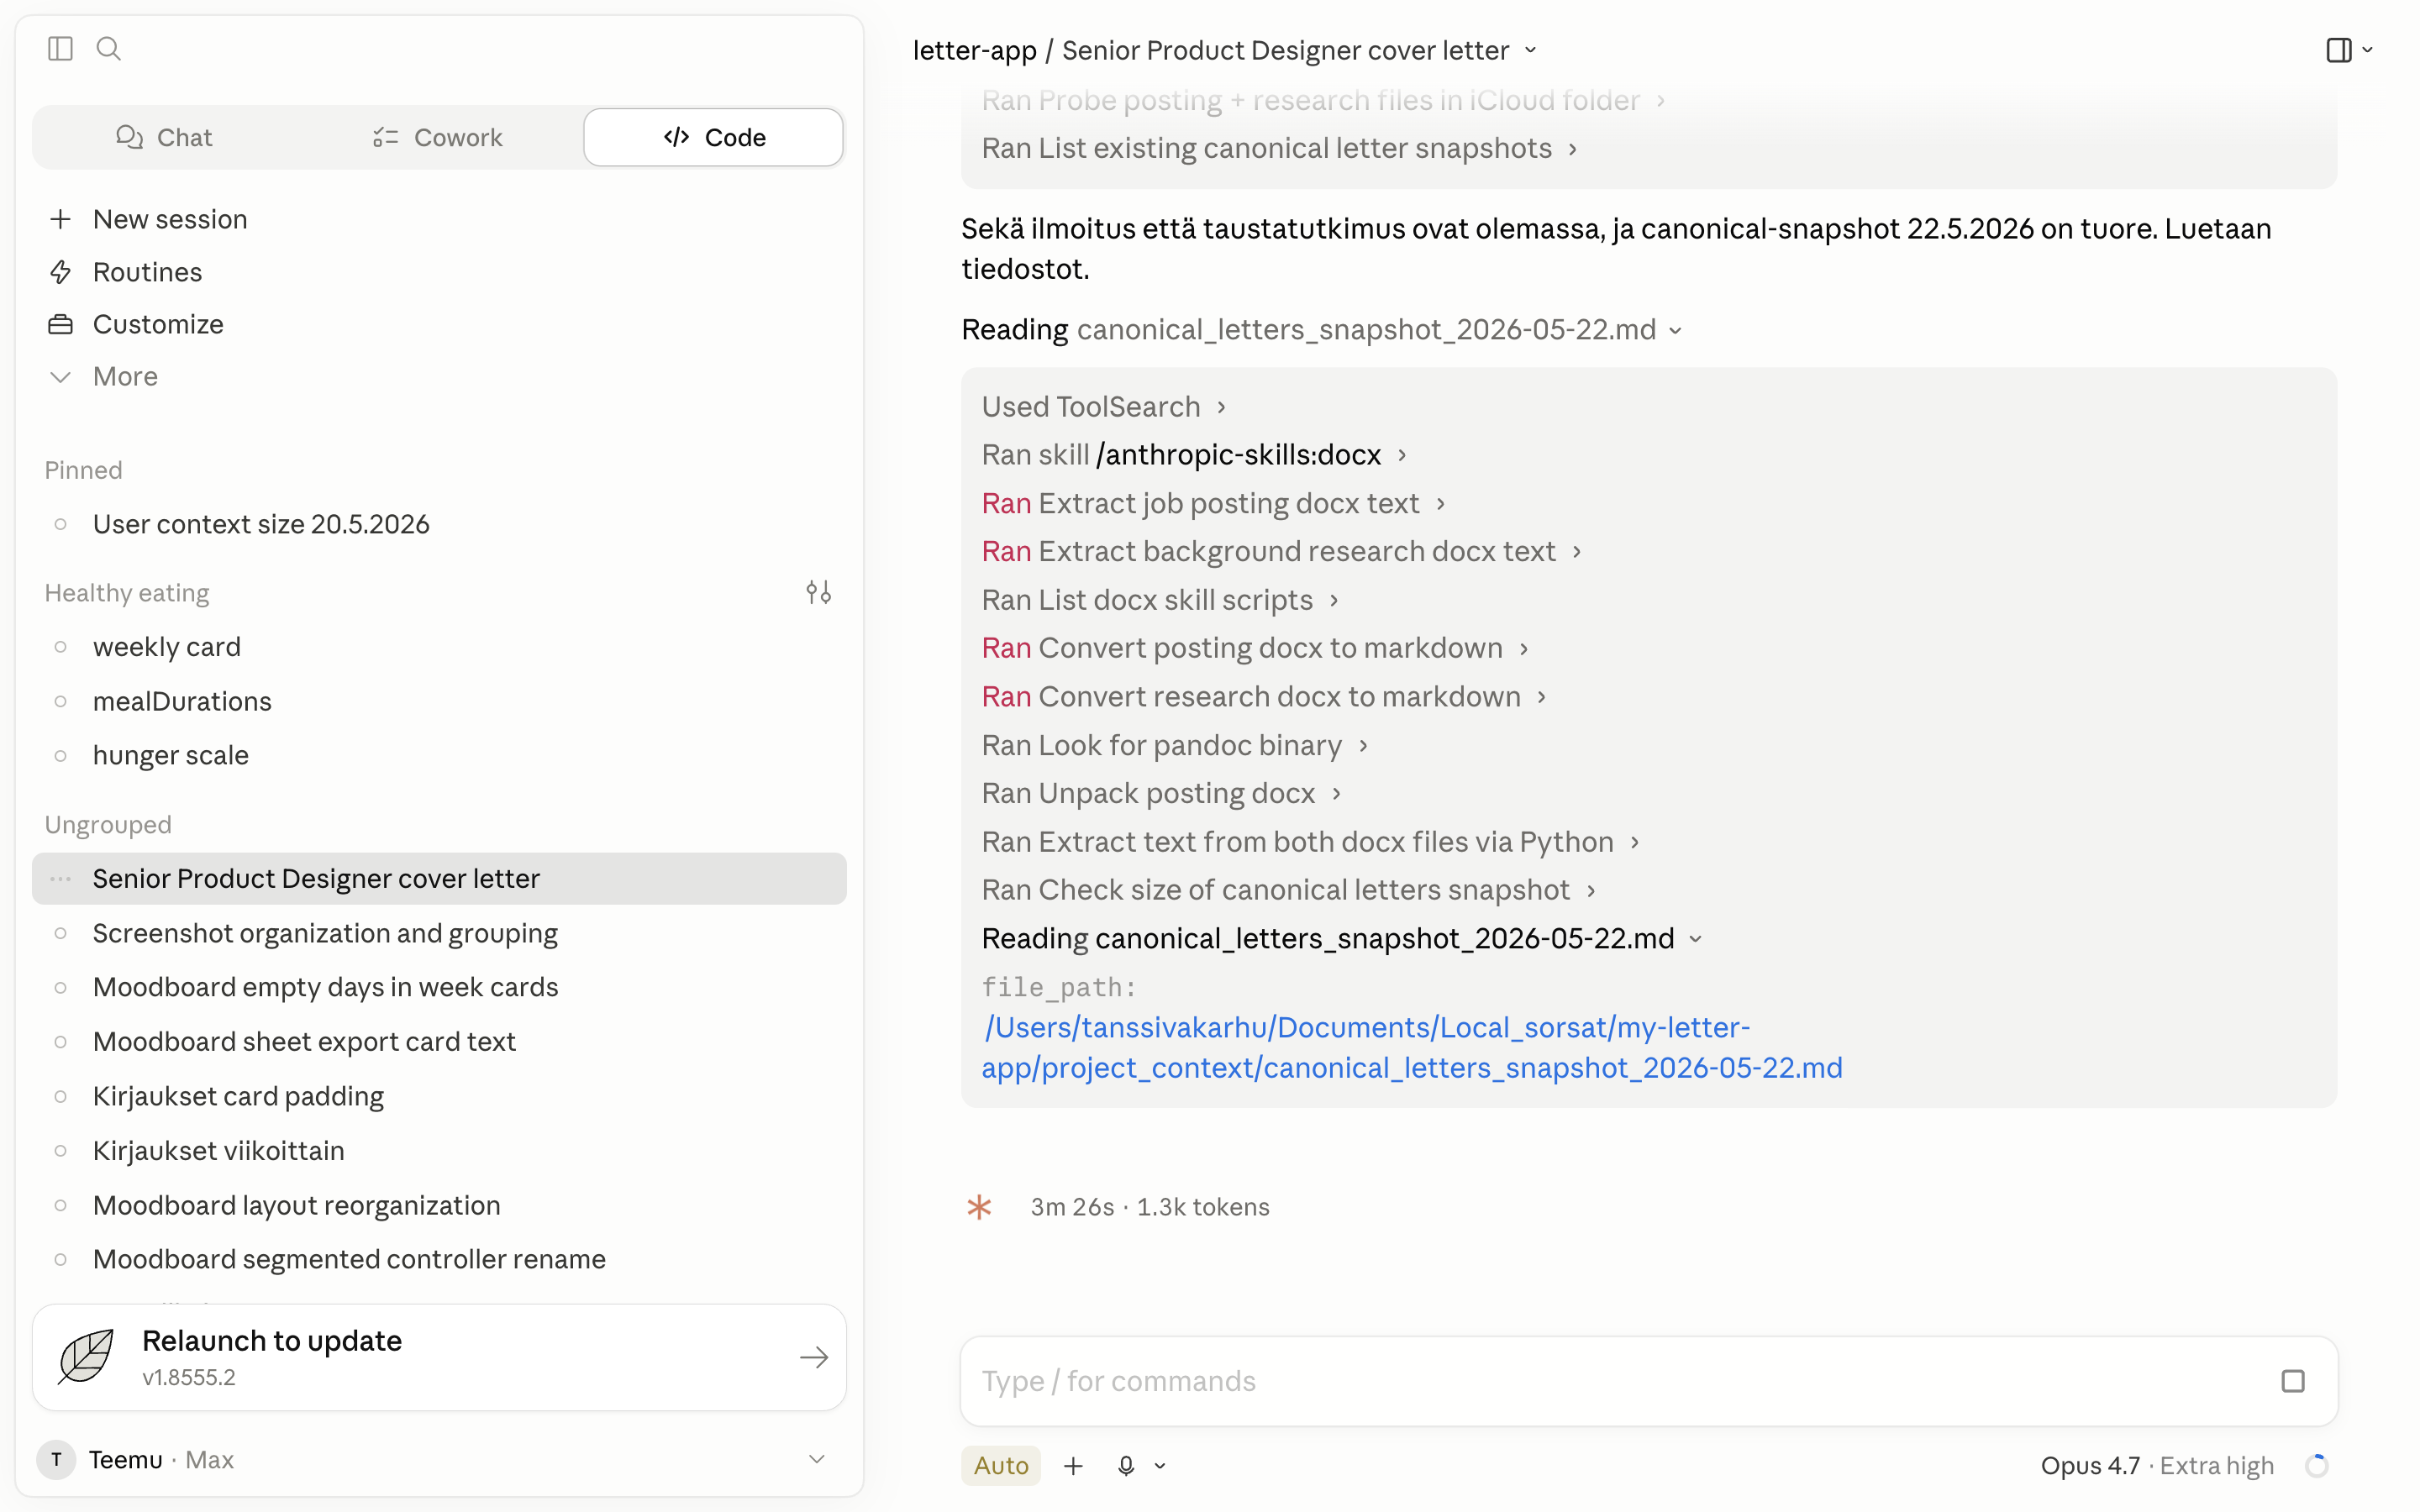Switch to the Cowork tab
This screenshot has height=1512, width=2420.
(x=438, y=137)
